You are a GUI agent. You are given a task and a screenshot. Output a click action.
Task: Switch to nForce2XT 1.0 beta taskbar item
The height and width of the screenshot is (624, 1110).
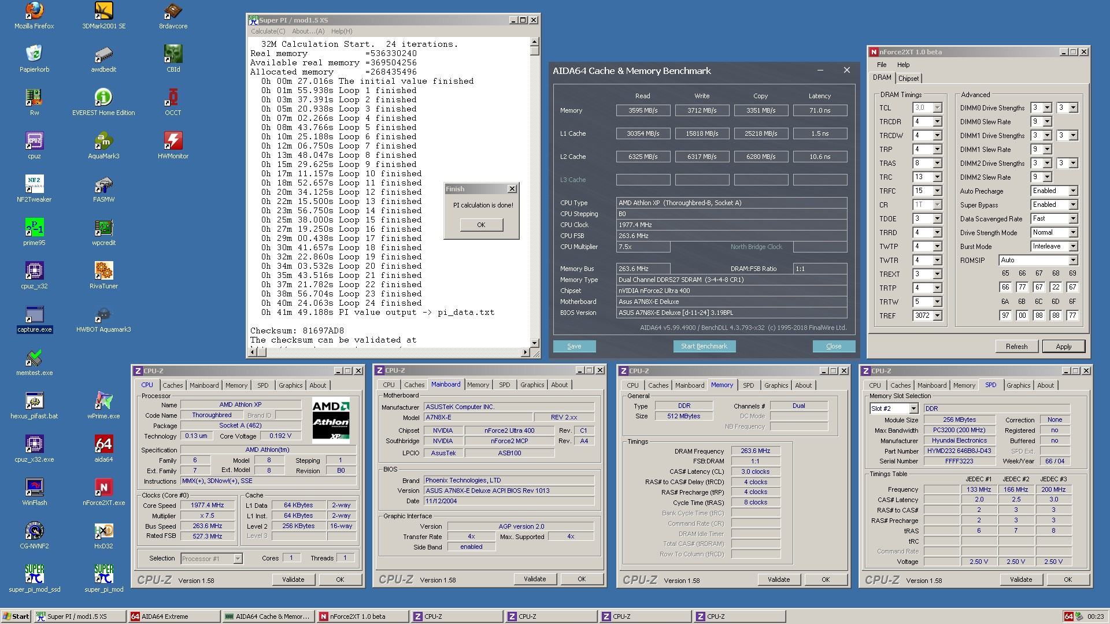[x=362, y=616]
